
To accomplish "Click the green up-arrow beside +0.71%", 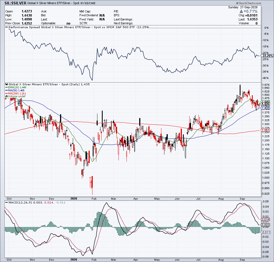I will tap(241, 11).
